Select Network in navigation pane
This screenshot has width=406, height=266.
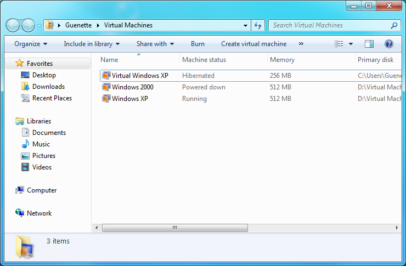tap(39, 213)
